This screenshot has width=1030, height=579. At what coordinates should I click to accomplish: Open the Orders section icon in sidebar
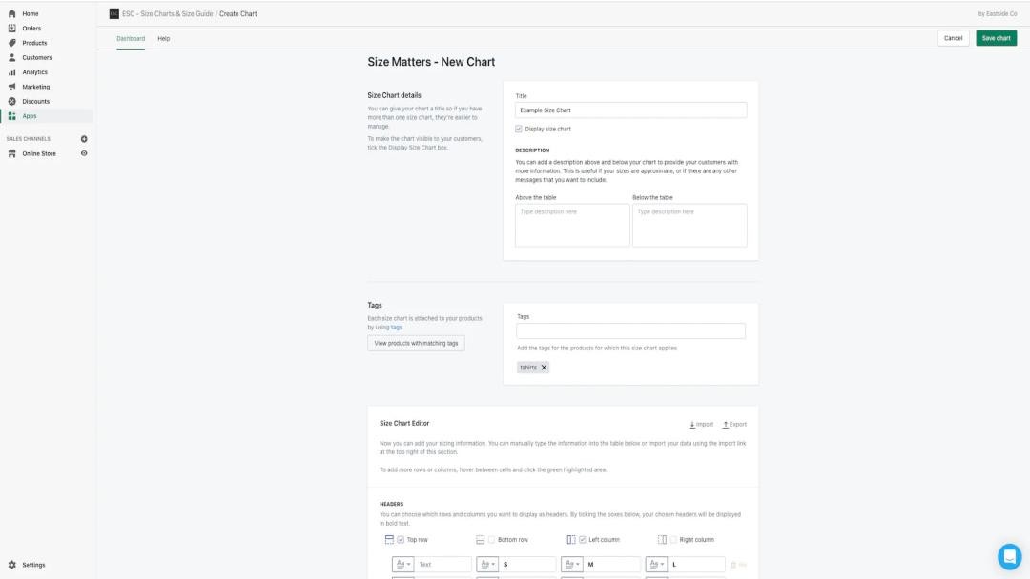(12, 29)
